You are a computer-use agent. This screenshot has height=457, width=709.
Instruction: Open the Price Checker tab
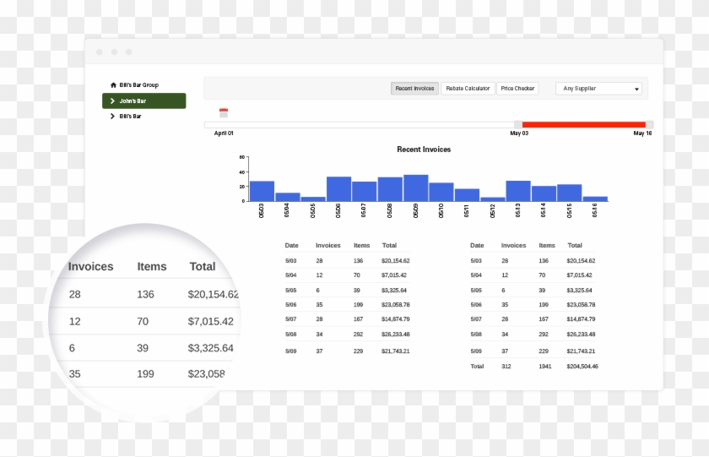pos(517,89)
